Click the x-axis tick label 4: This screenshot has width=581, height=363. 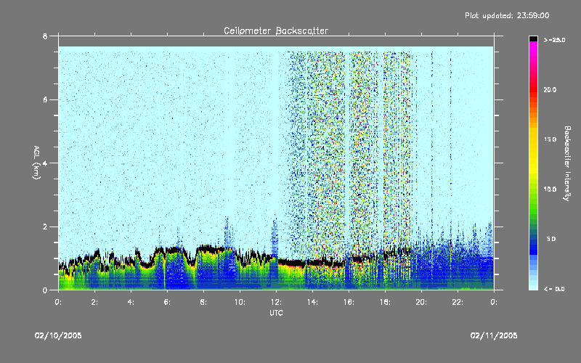click(131, 302)
